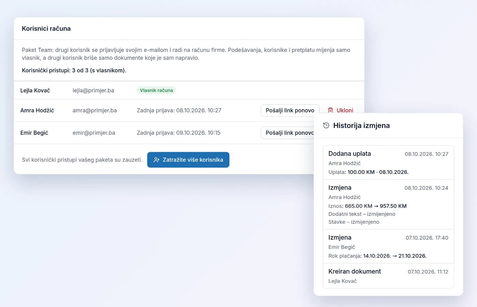Click the Korisnici računa heading
The image size is (477, 307).
click(46, 29)
